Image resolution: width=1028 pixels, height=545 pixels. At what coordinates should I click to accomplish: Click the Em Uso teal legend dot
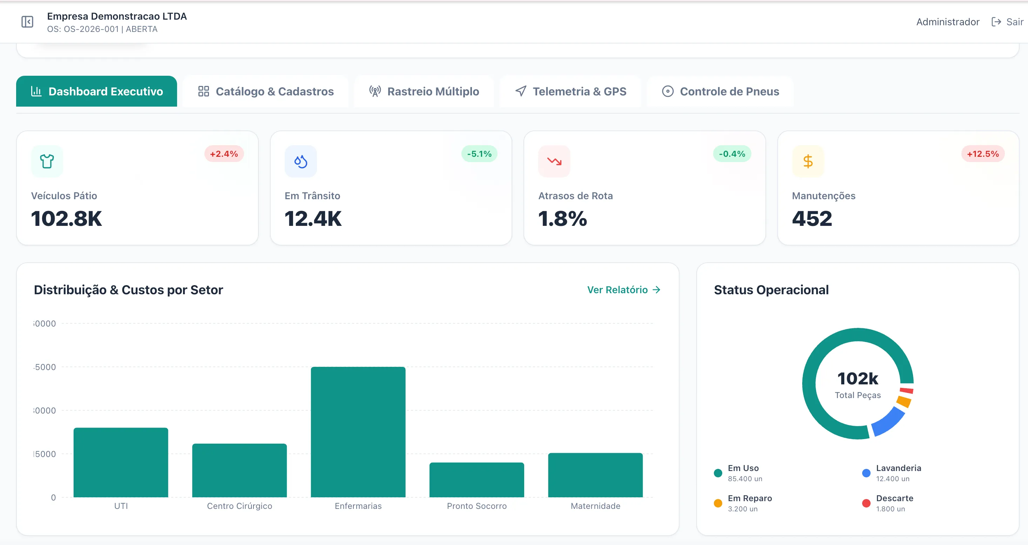click(x=718, y=473)
